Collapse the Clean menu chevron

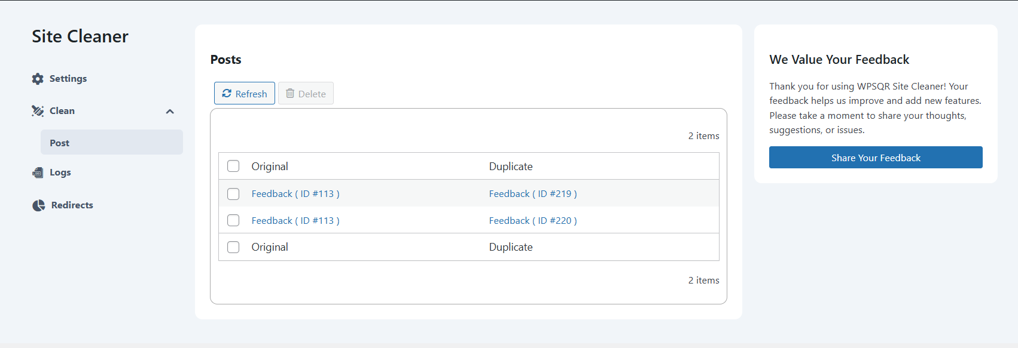coord(170,112)
